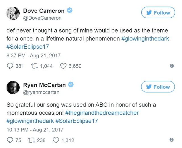Retweet Dove Cameron's solar eclipse tweet
The height and width of the screenshot is (148, 182).
click(34, 66)
